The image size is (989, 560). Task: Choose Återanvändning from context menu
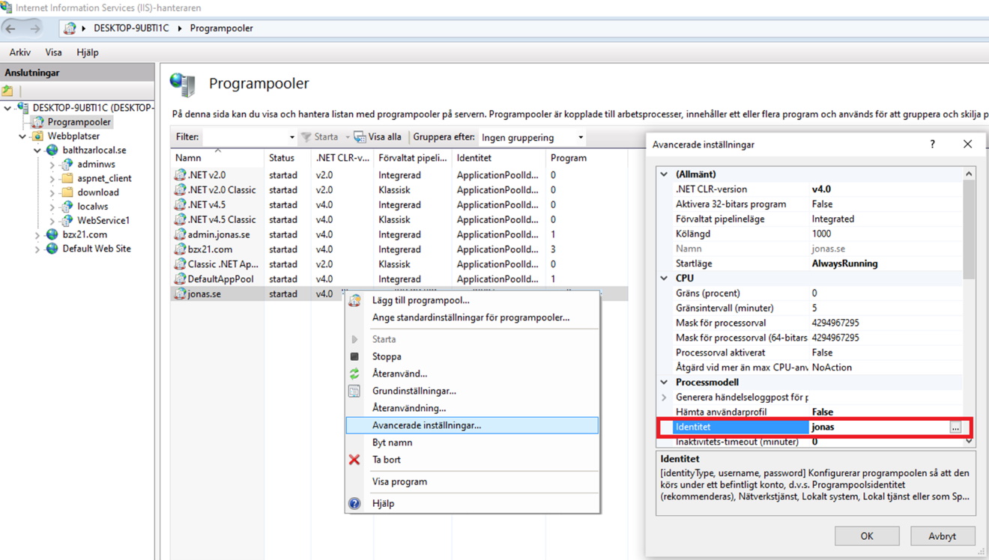(x=472, y=408)
